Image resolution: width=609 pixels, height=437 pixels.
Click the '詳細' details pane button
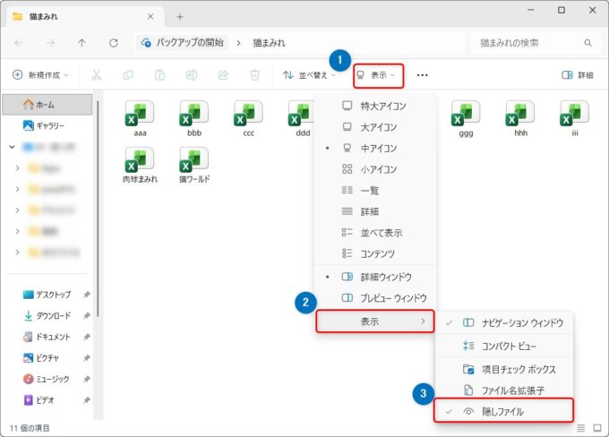point(578,75)
